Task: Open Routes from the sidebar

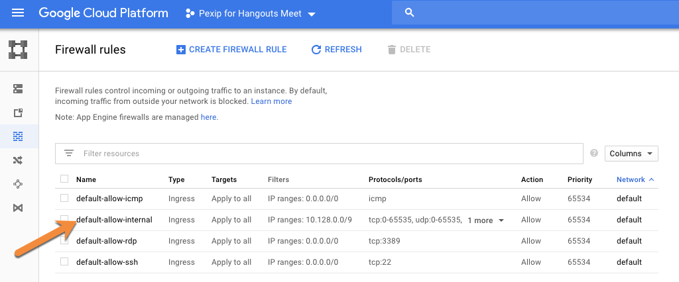Action: (18, 160)
